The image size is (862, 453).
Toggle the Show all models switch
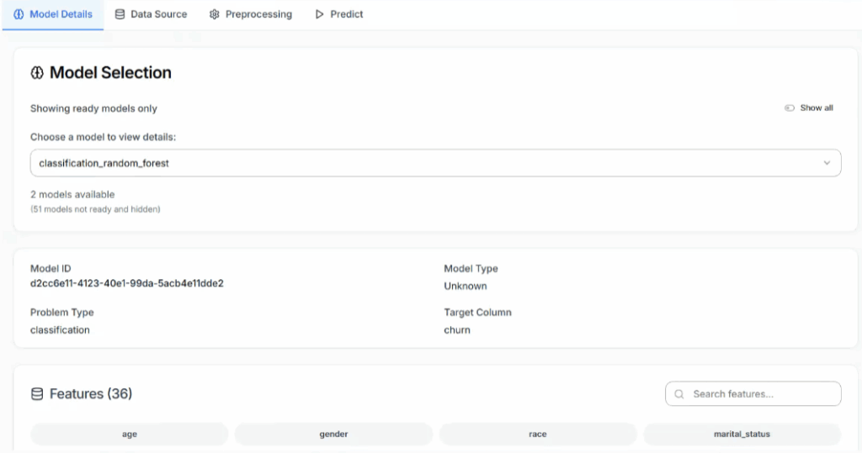pos(790,108)
